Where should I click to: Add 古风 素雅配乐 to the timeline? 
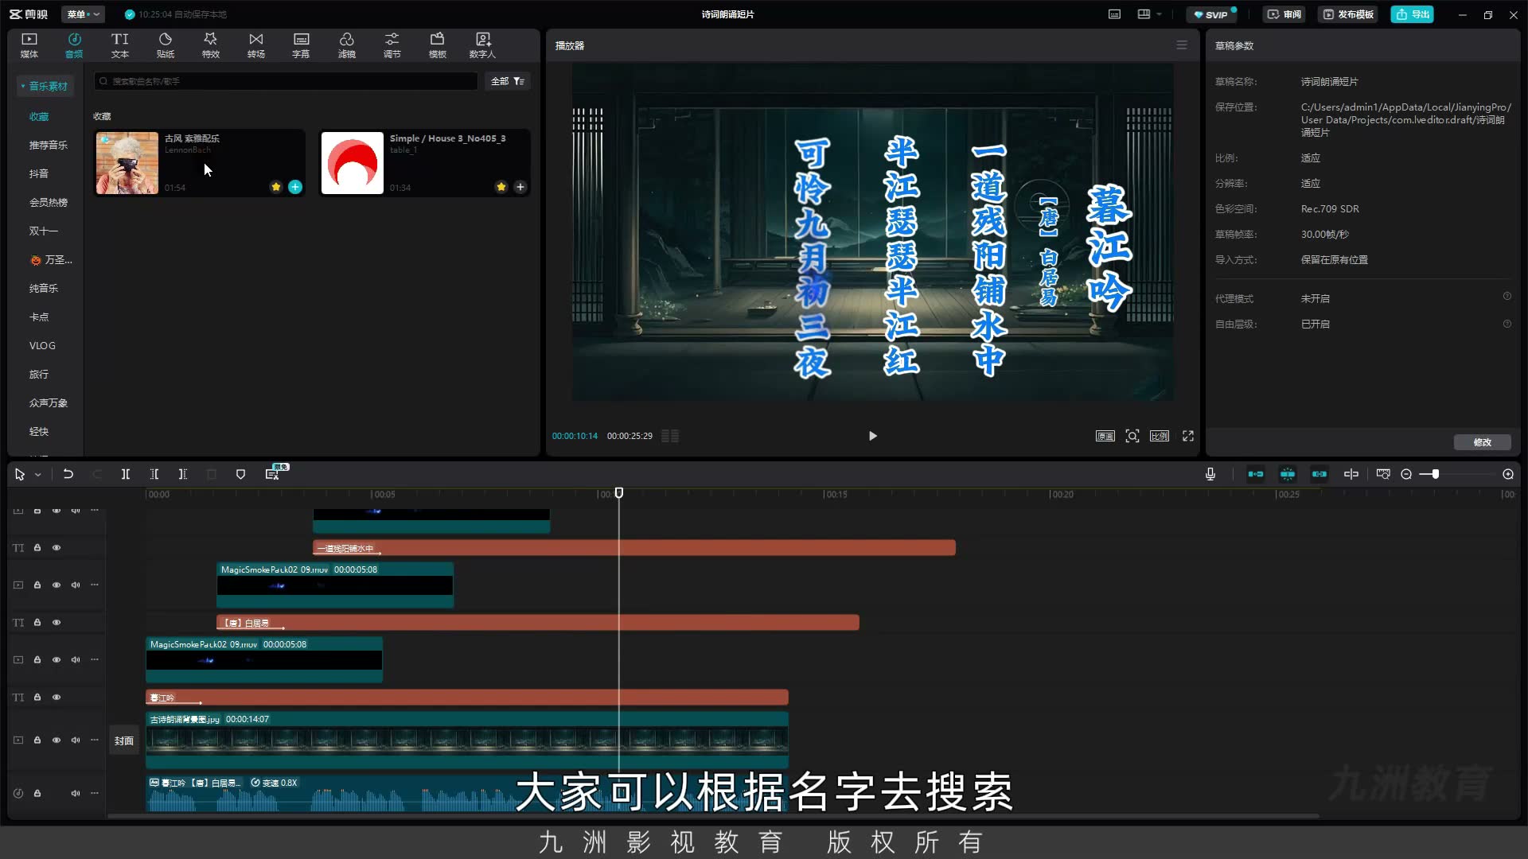(295, 187)
